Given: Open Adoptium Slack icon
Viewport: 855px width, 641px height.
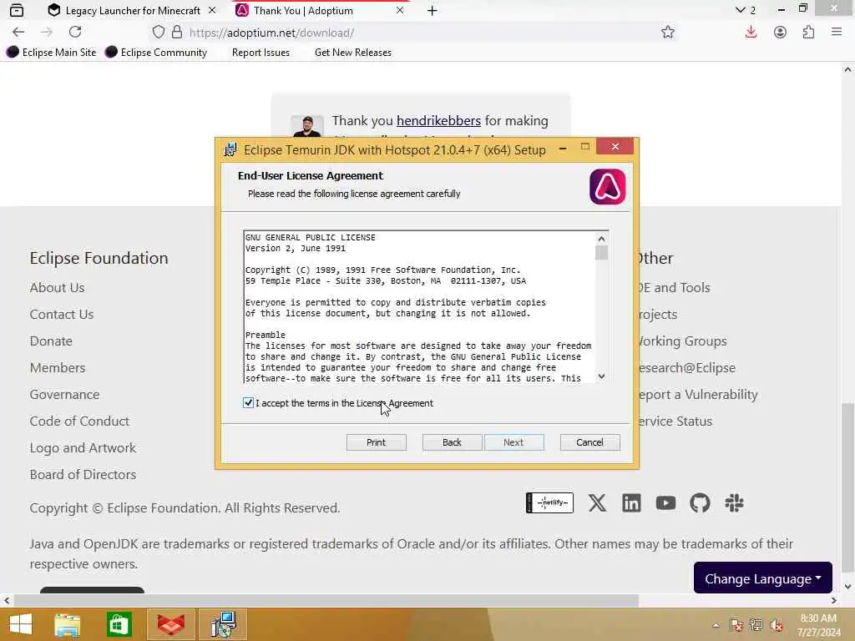Looking at the screenshot, I should tap(734, 502).
